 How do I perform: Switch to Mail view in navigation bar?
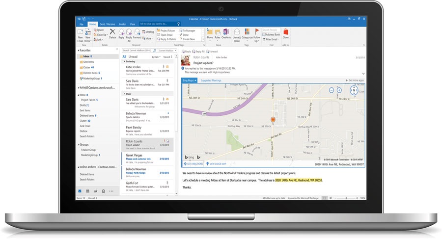tap(80, 191)
